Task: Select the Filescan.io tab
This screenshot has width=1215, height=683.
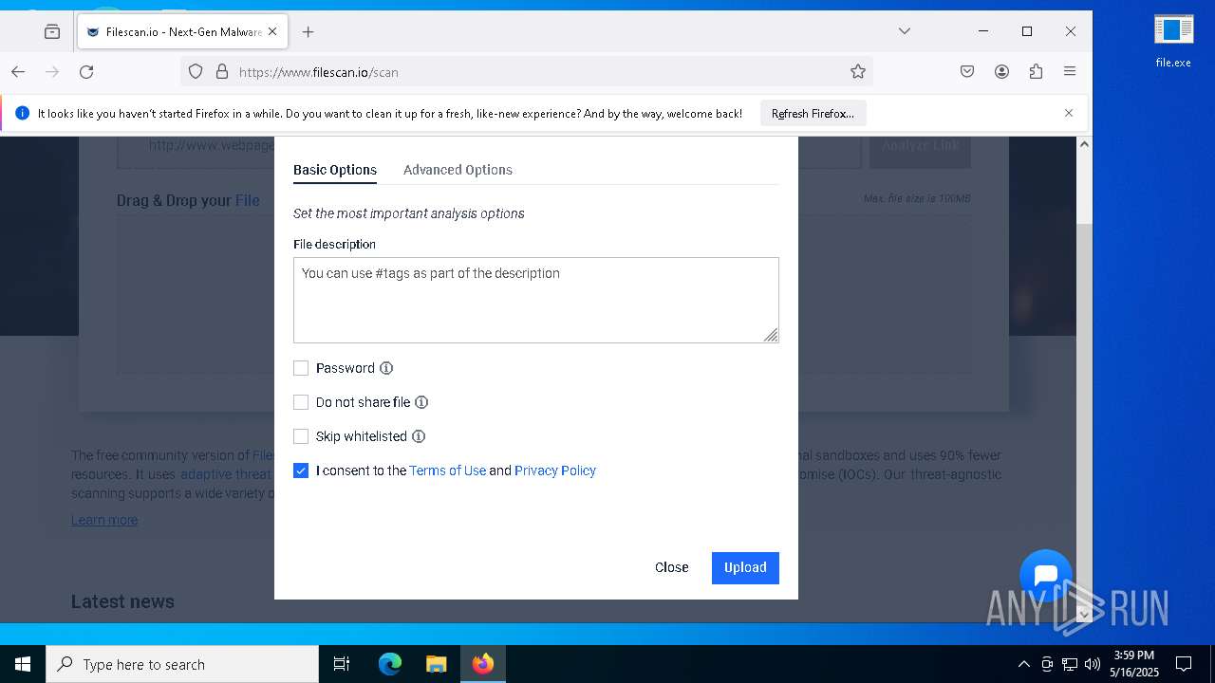Action: point(180,31)
